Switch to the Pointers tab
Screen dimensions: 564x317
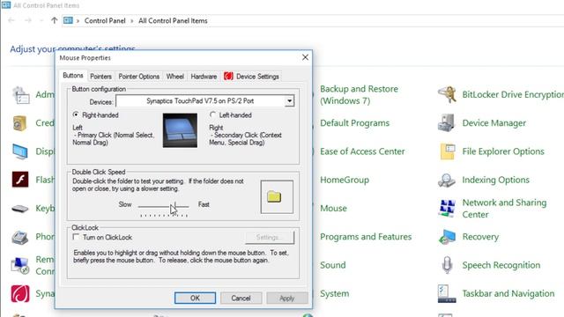(x=100, y=77)
